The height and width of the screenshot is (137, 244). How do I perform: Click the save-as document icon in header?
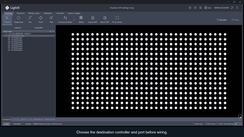(x=201, y=8)
